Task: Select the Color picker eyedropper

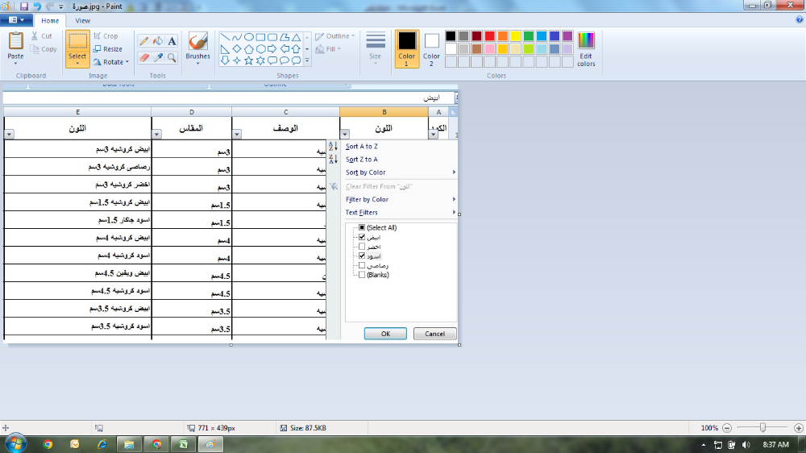Action: click(x=158, y=57)
